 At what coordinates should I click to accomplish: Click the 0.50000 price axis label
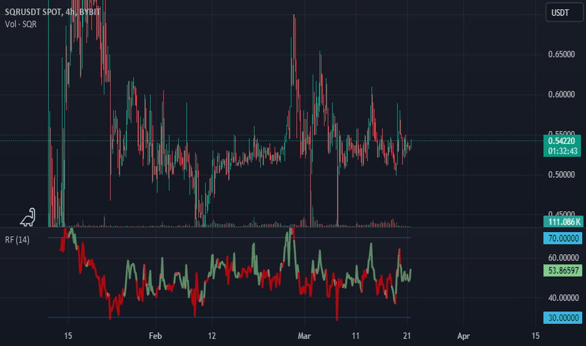pos(561,175)
